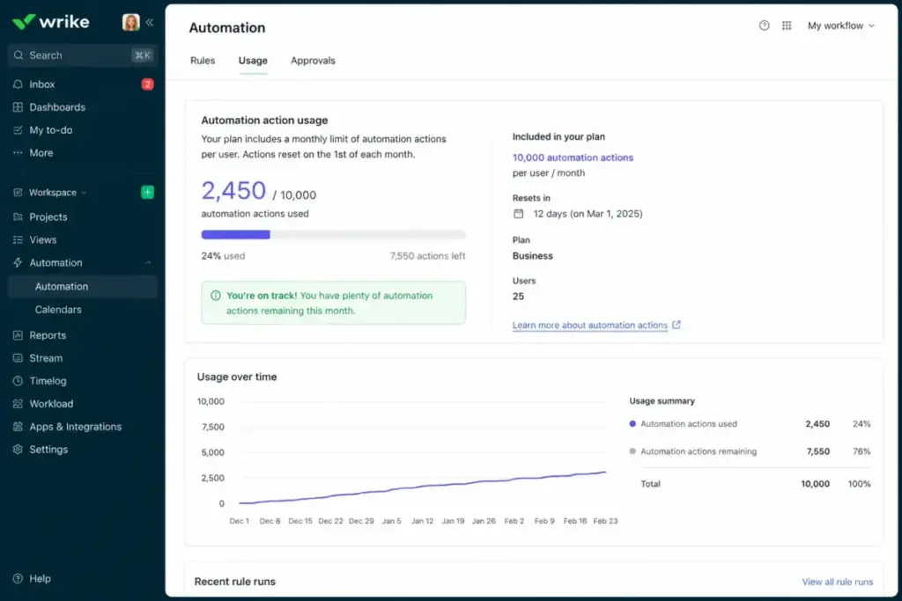The height and width of the screenshot is (601, 902).
Task: Select the Automation sub-item
Action: coord(82,286)
